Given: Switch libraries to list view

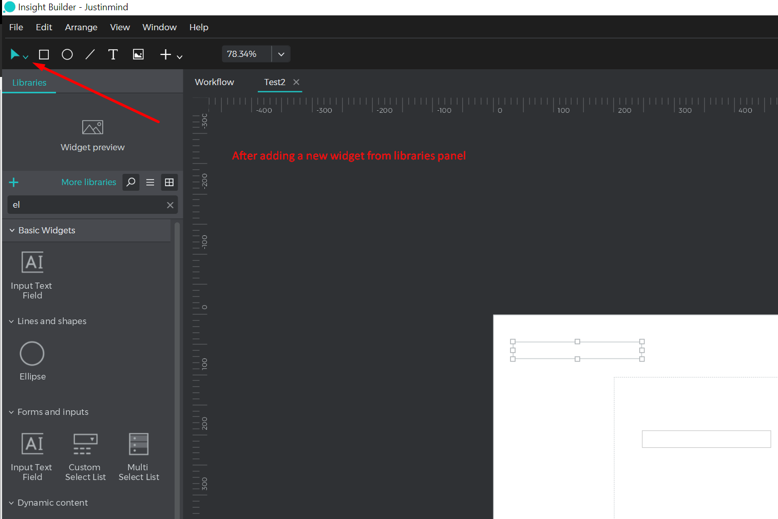Looking at the screenshot, I should pyautogui.click(x=150, y=182).
